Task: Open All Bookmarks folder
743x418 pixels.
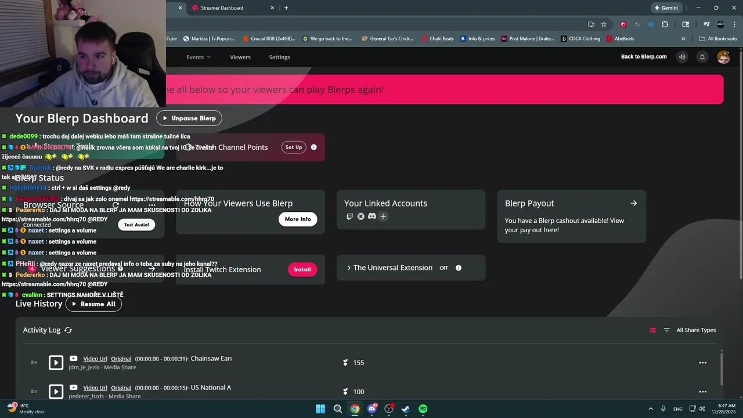Action: coord(718,39)
